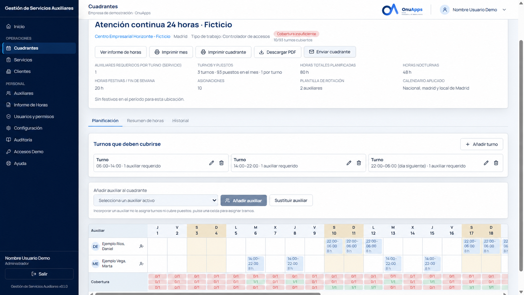This screenshot has width=524, height=295.
Task: Edit the 22:00–06:00 night turno pencil
Action: pyautogui.click(x=486, y=163)
